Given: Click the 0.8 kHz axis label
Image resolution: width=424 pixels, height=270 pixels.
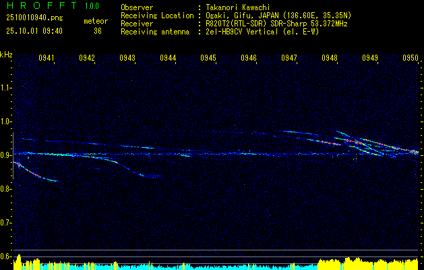Looking at the screenshot, I should 5,189.
